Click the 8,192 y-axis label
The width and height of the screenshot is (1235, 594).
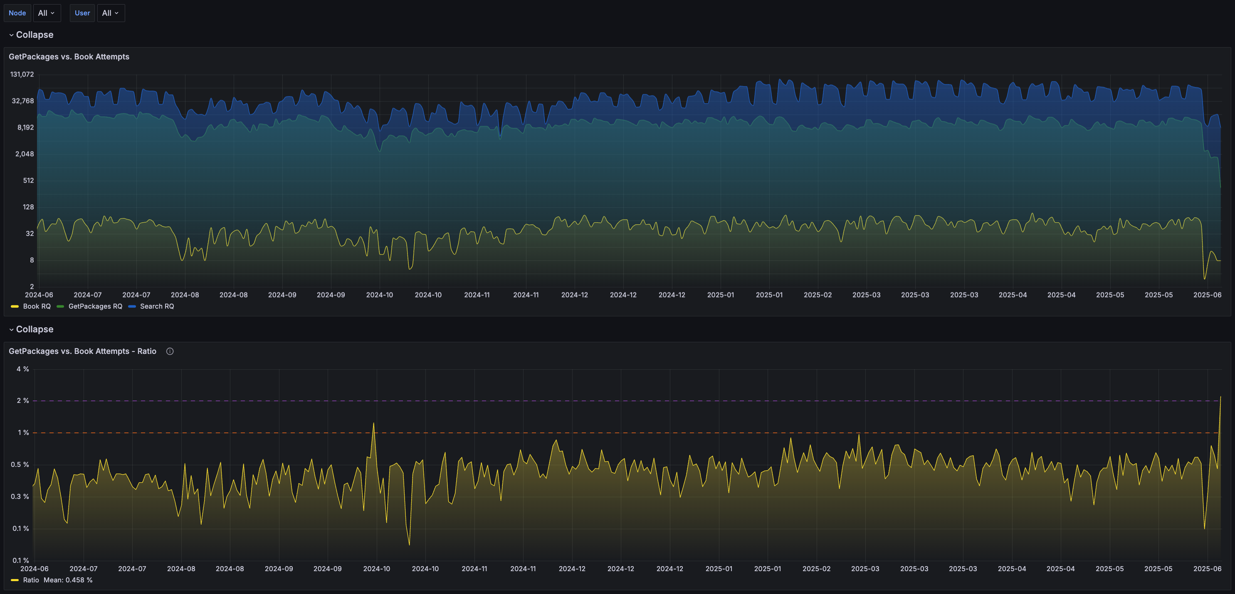pyautogui.click(x=26, y=128)
